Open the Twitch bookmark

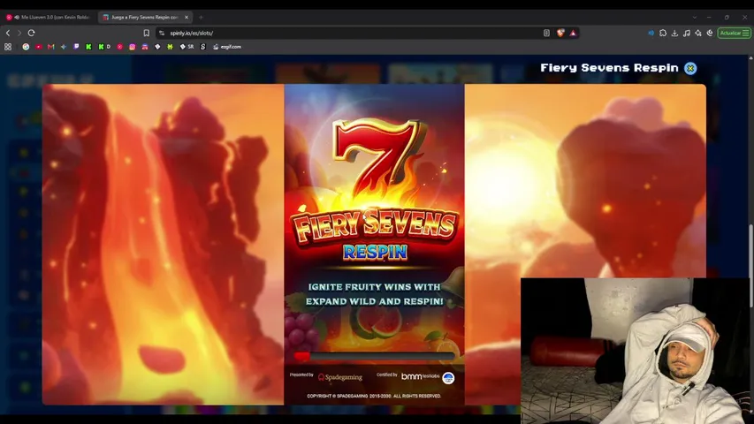tap(76, 47)
